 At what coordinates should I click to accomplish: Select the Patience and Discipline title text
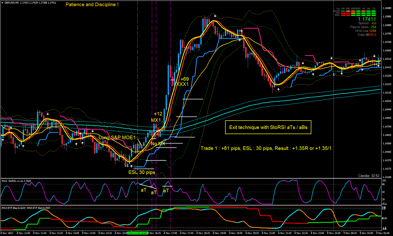tap(92, 5)
